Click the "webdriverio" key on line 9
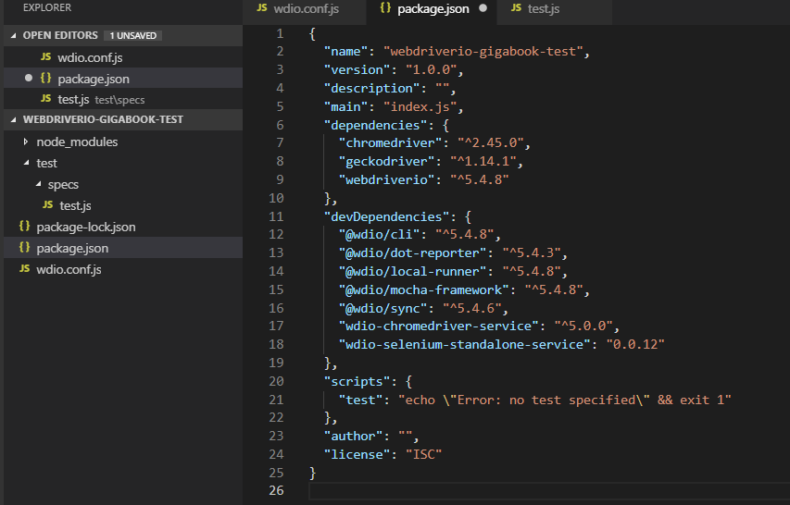 point(386,179)
